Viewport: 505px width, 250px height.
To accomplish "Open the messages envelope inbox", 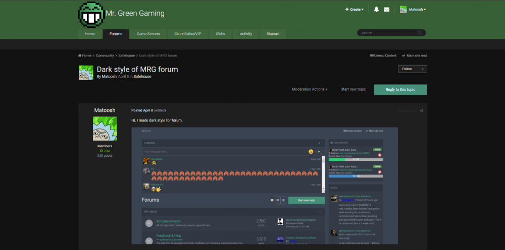I will 387,10.
